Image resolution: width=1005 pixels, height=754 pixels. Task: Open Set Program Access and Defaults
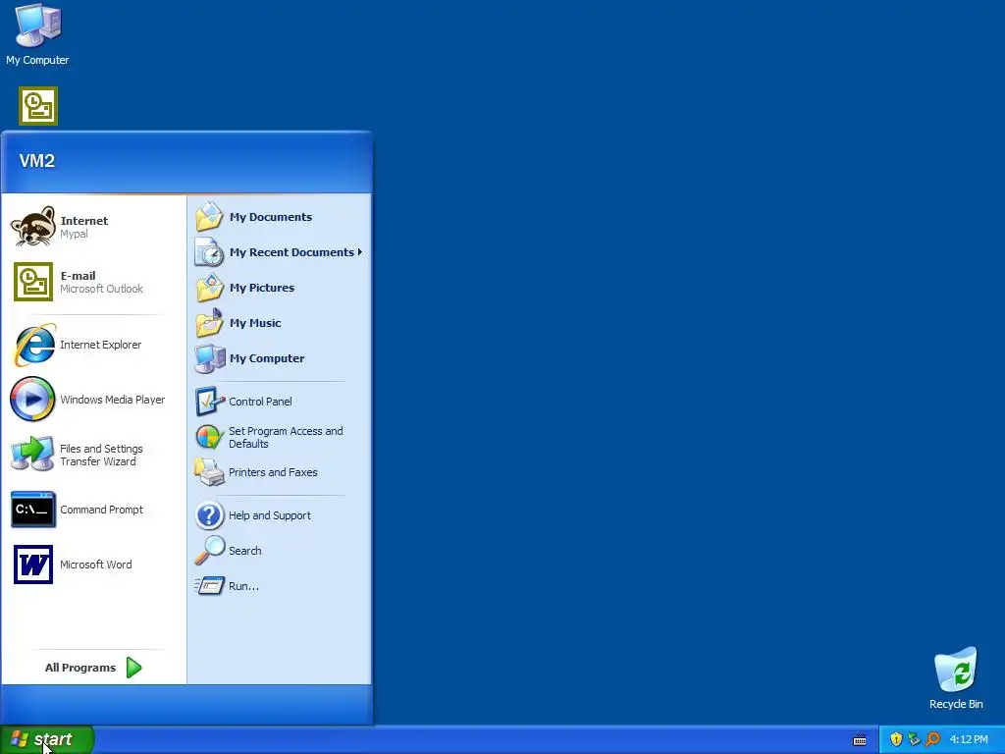(x=279, y=437)
